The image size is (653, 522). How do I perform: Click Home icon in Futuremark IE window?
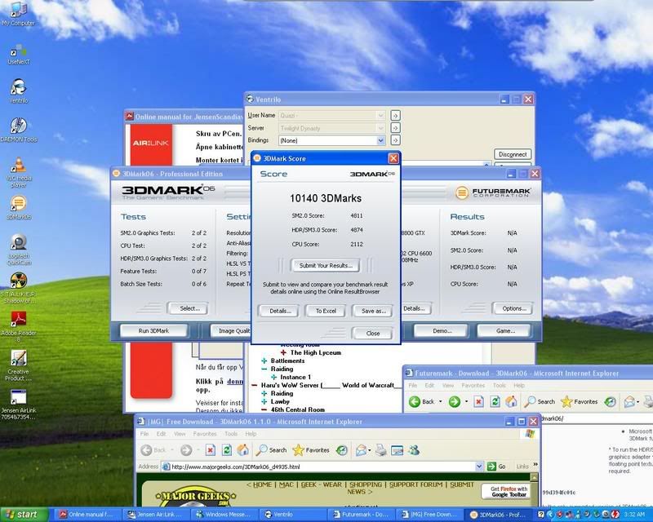(511, 402)
